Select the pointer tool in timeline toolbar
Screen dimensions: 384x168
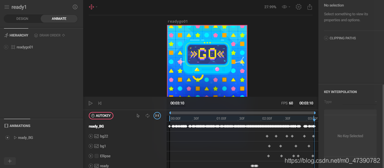click(138, 116)
